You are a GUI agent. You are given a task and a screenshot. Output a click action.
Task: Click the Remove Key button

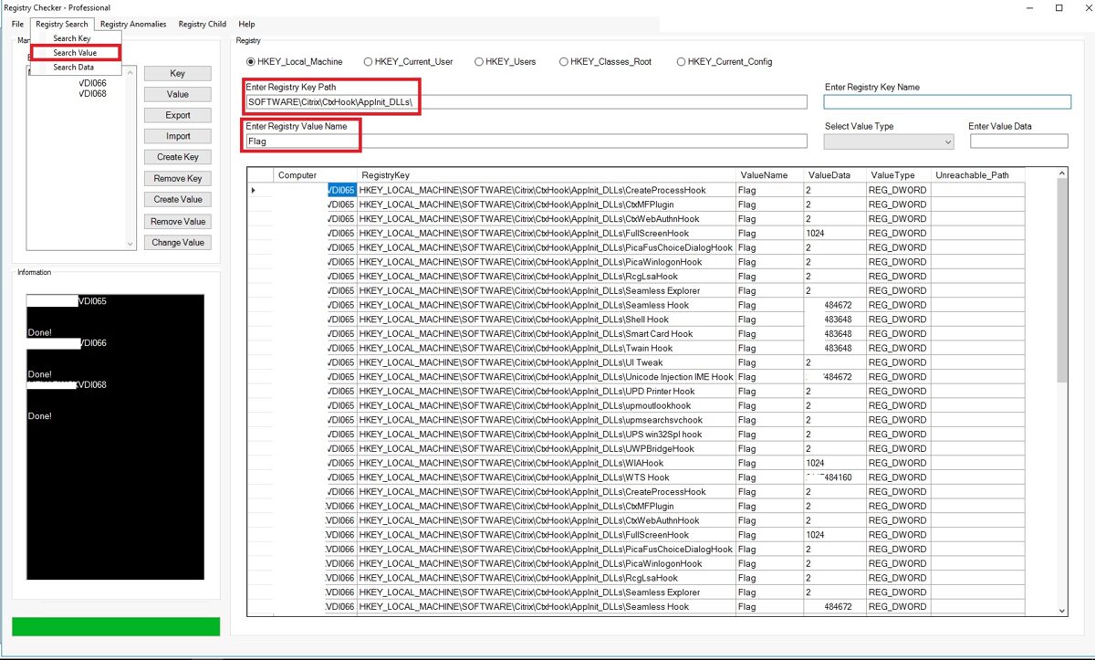(x=177, y=179)
